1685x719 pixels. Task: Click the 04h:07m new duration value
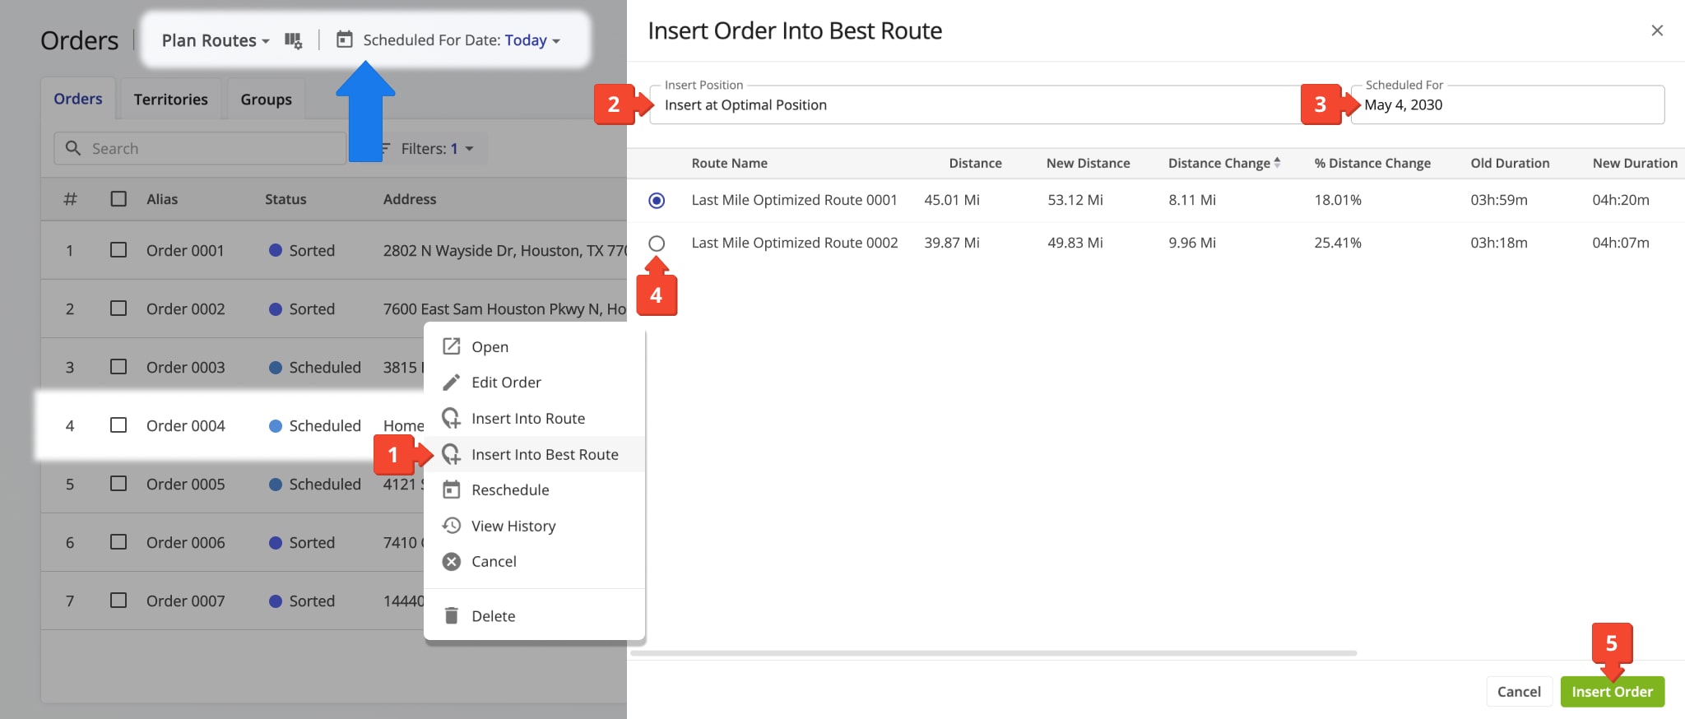(1621, 243)
